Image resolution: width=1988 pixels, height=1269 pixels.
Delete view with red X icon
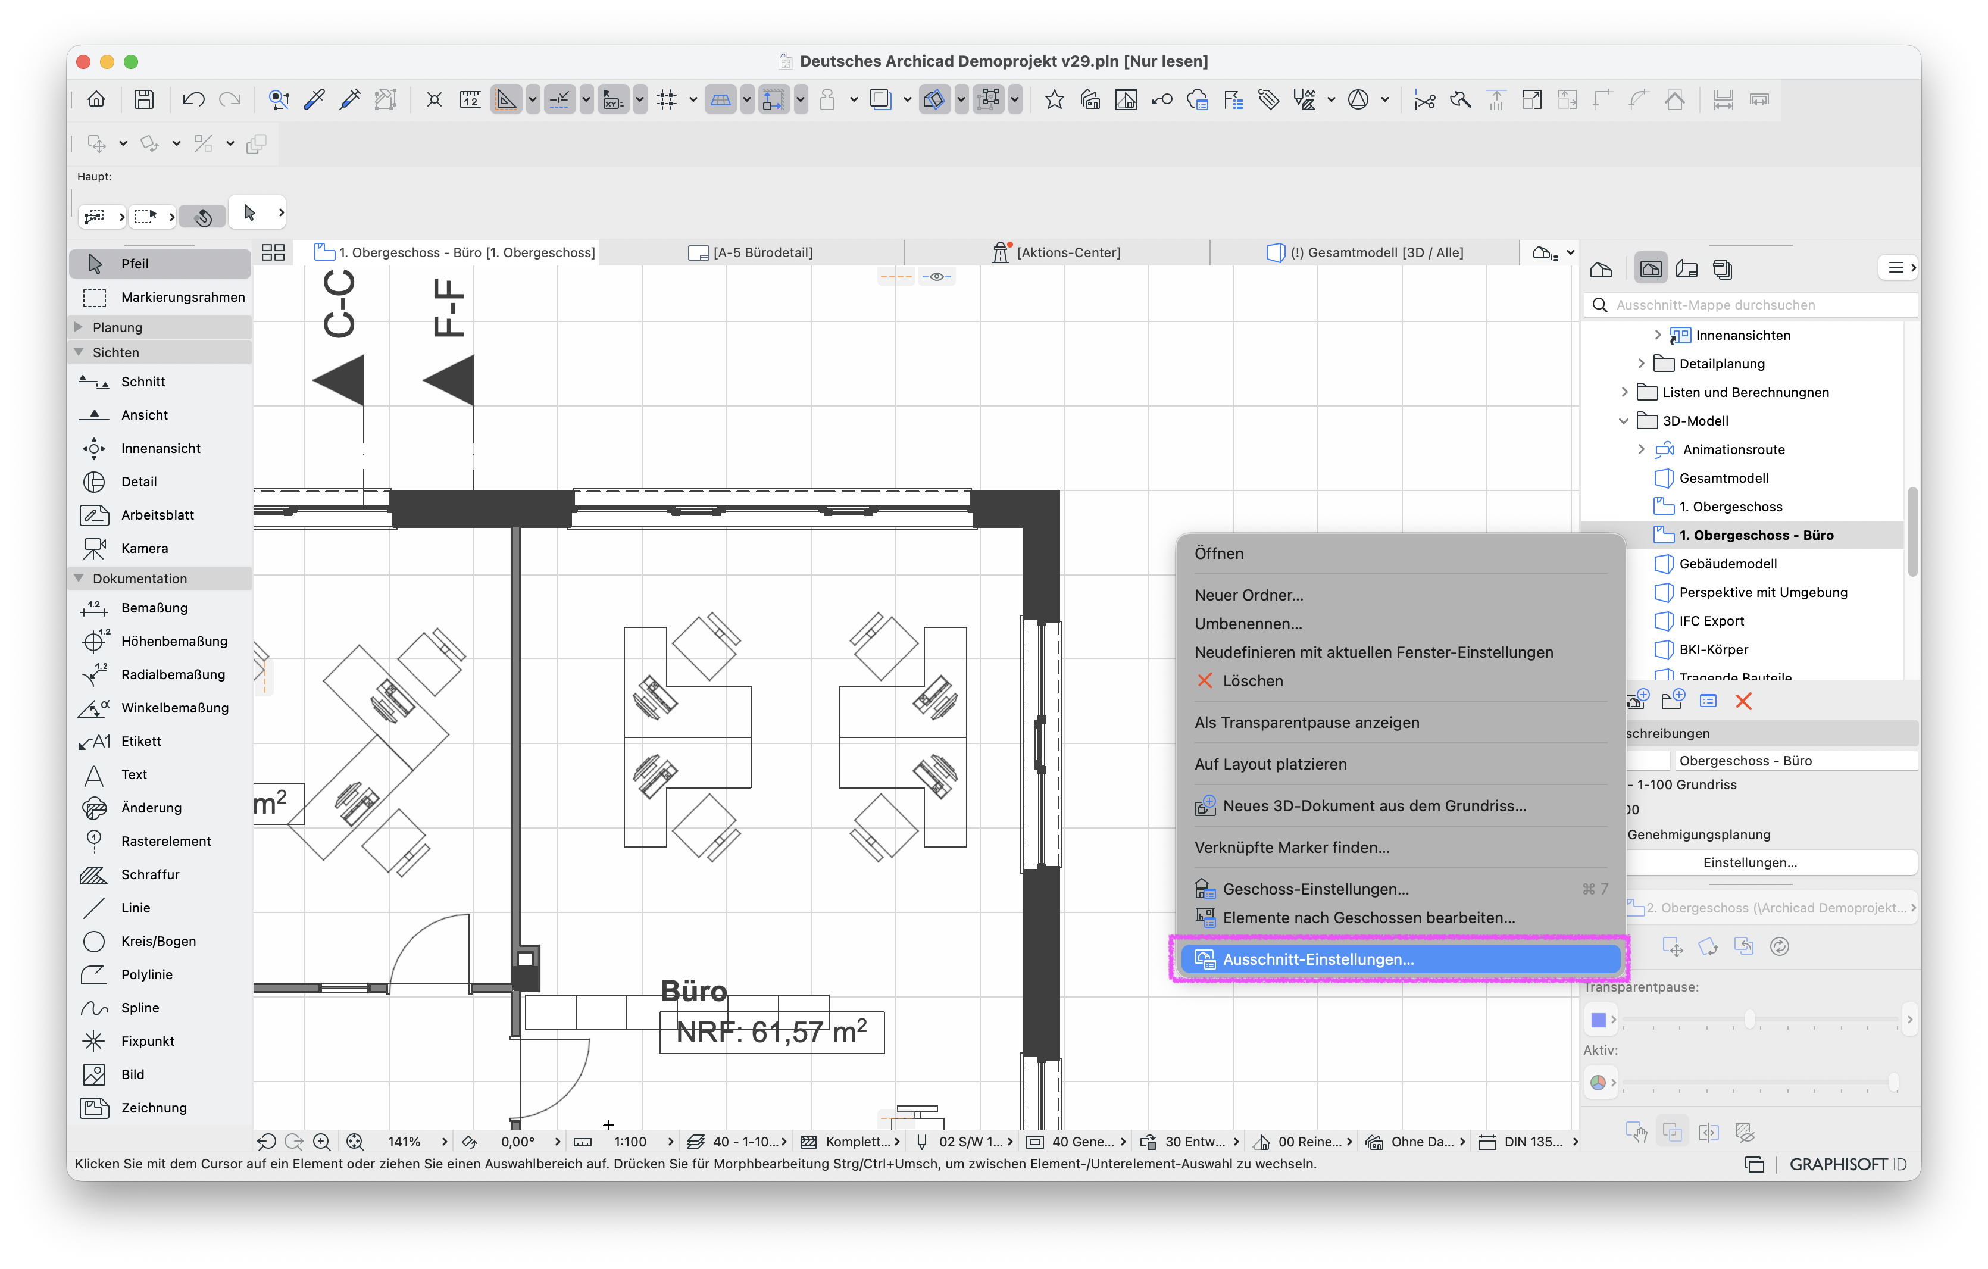(1743, 701)
